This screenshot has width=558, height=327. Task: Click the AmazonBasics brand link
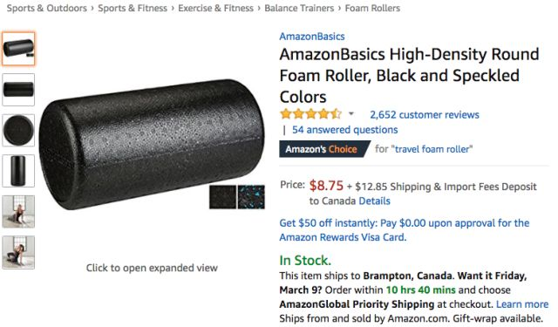coord(312,37)
